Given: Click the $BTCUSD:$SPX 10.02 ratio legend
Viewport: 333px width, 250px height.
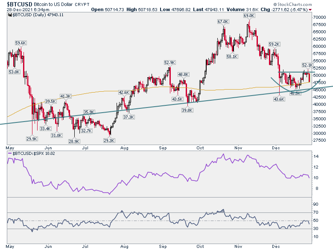Looking at the screenshot, I should point(34,154).
